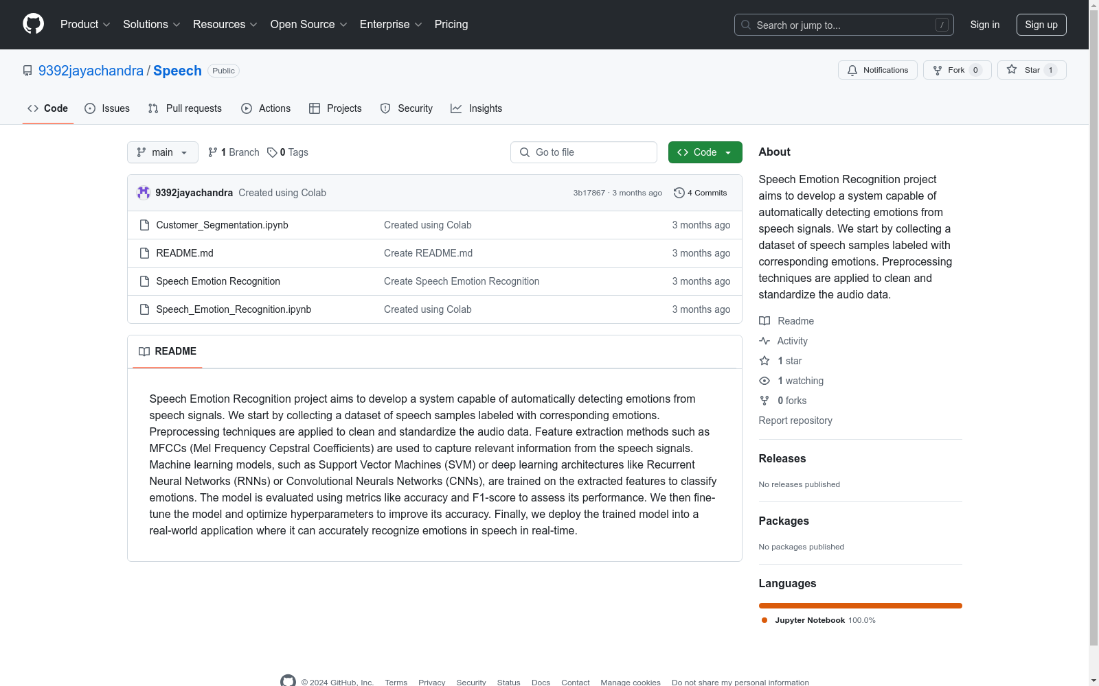Focus the Search or jump to field
Screen dimensions: 1099x686
click(844, 25)
